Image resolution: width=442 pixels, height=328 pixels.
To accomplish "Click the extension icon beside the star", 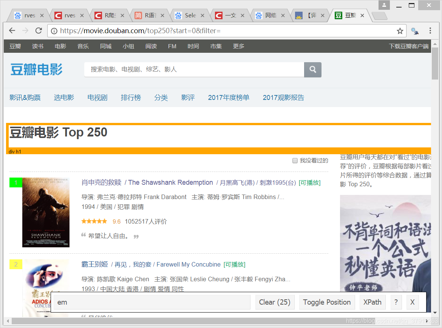I will (415, 31).
